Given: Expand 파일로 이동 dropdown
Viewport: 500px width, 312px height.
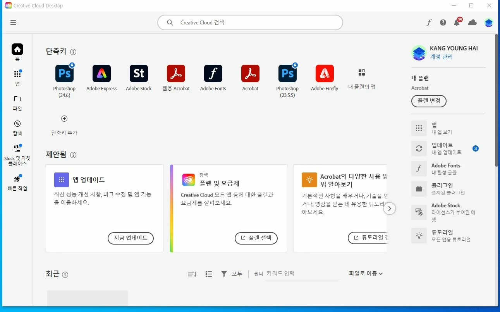Looking at the screenshot, I should (366, 274).
